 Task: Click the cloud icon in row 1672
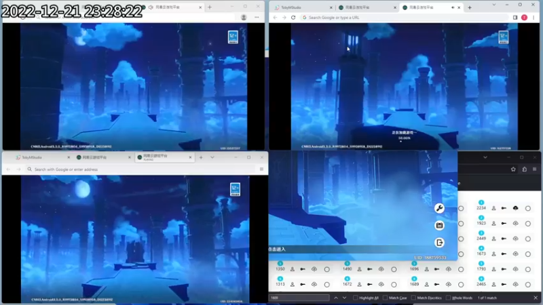(x=381, y=284)
